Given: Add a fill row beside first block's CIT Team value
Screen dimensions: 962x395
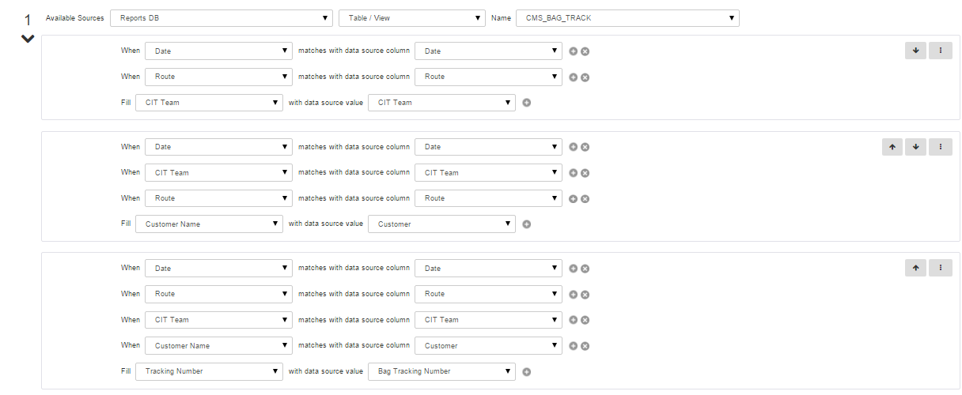Looking at the screenshot, I should point(527,103).
